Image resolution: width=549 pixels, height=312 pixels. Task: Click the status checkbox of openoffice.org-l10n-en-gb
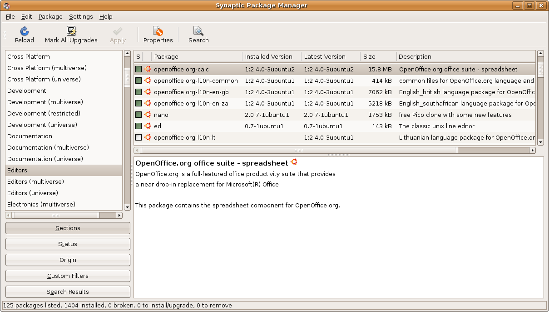pos(138,92)
